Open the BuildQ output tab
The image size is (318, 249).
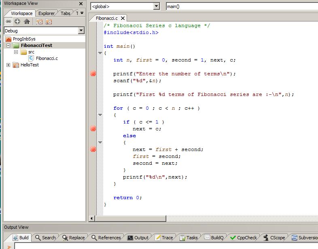[x=214, y=238]
